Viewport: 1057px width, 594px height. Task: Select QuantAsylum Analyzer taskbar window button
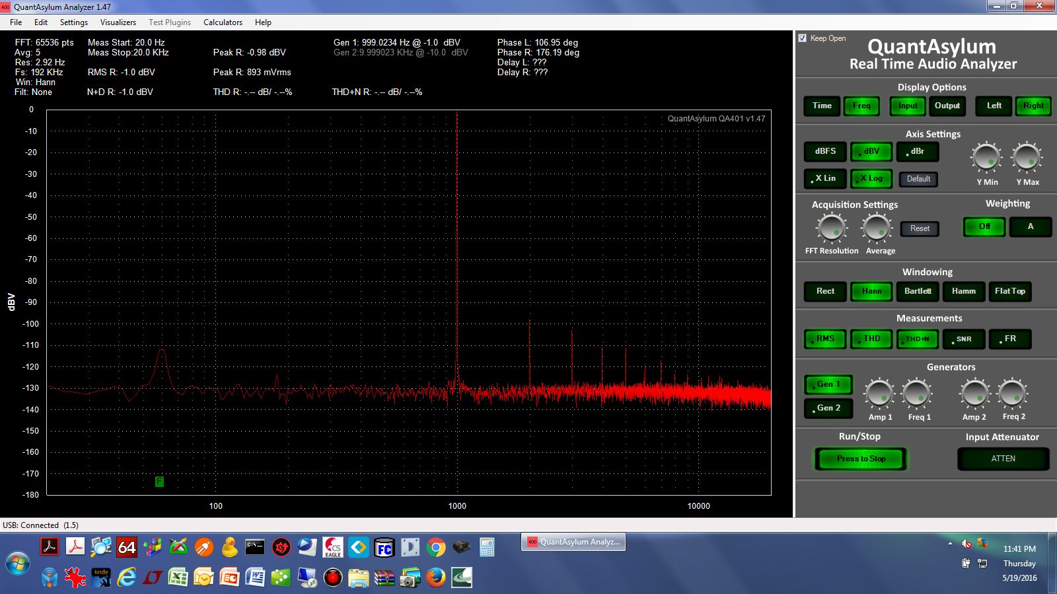pyautogui.click(x=573, y=542)
